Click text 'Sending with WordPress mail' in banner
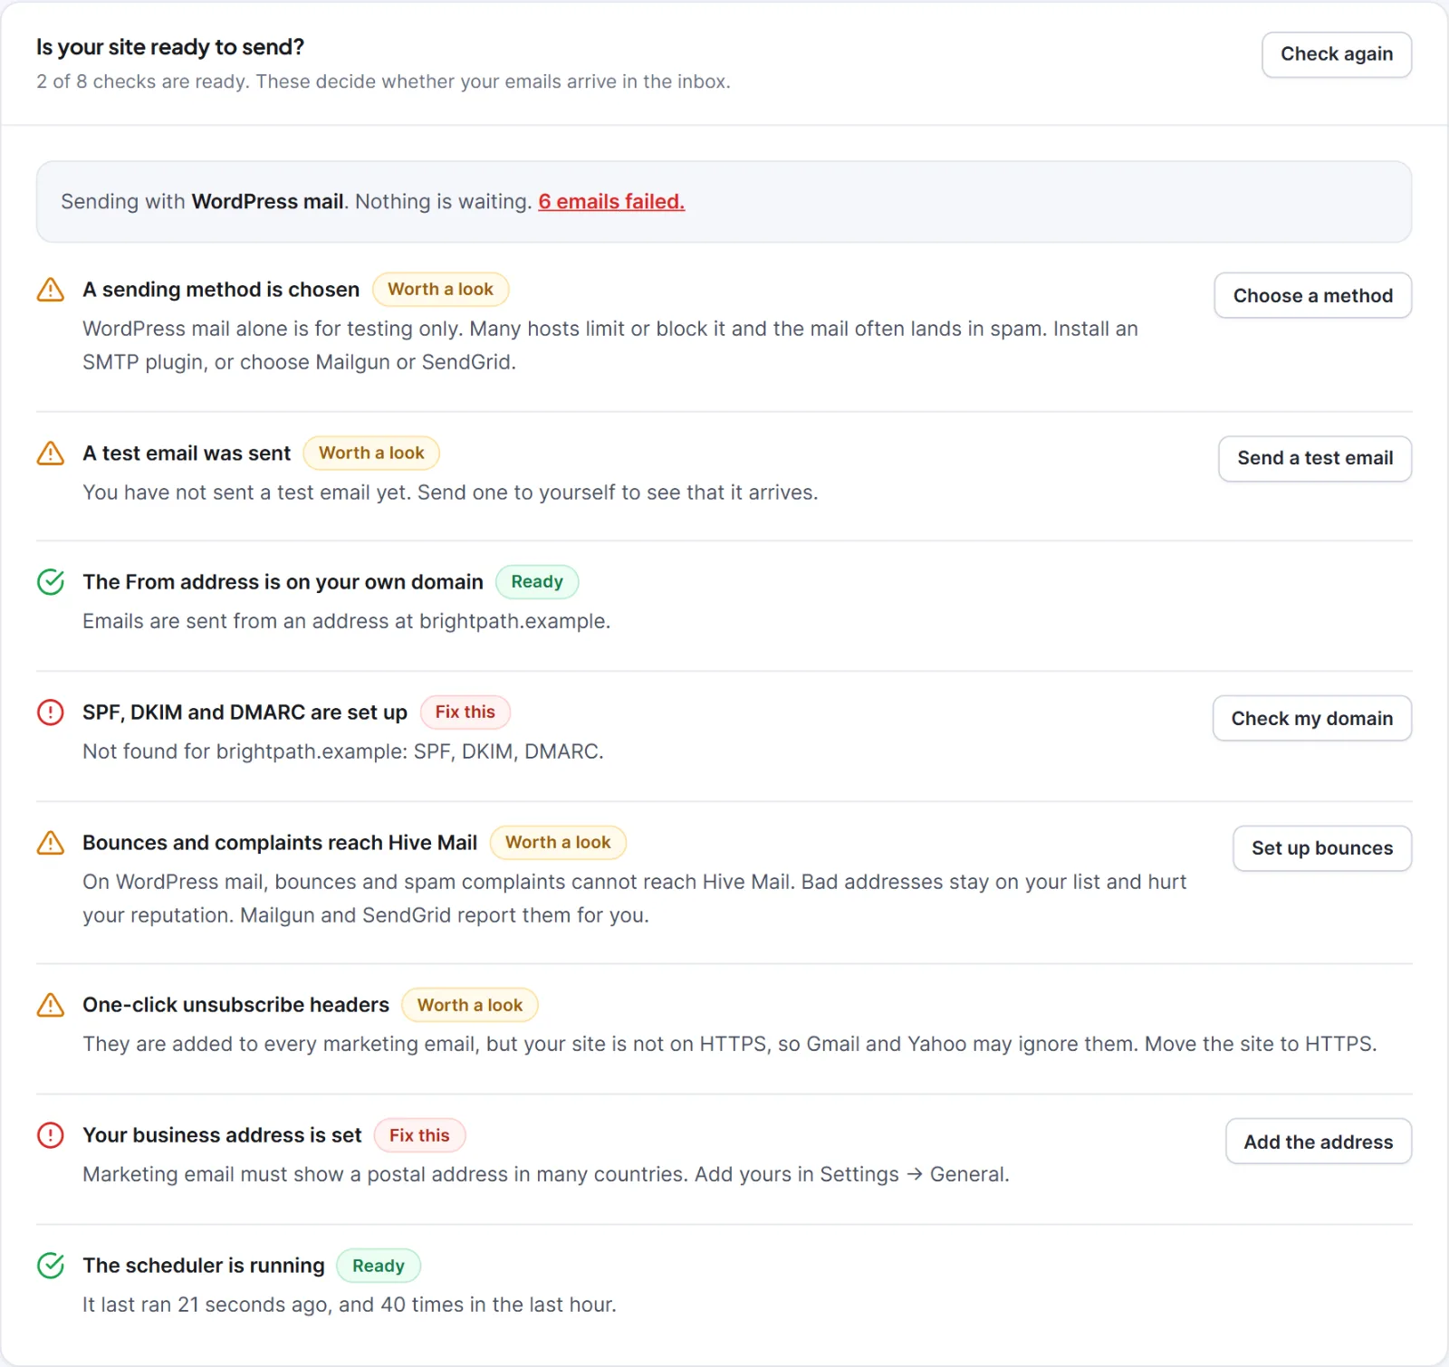This screenshot has width=1449, height=1367. point(203,201)
